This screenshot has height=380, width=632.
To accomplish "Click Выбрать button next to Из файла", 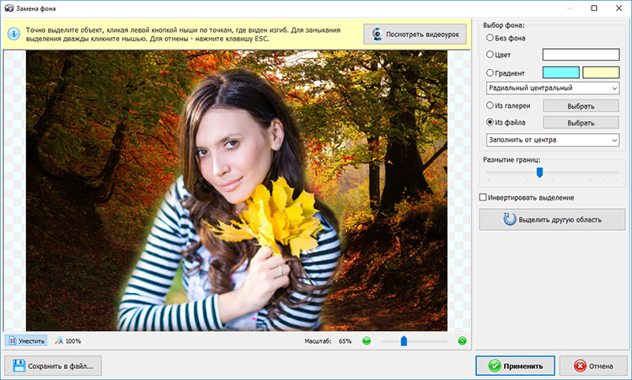I will tap(581, 122).
